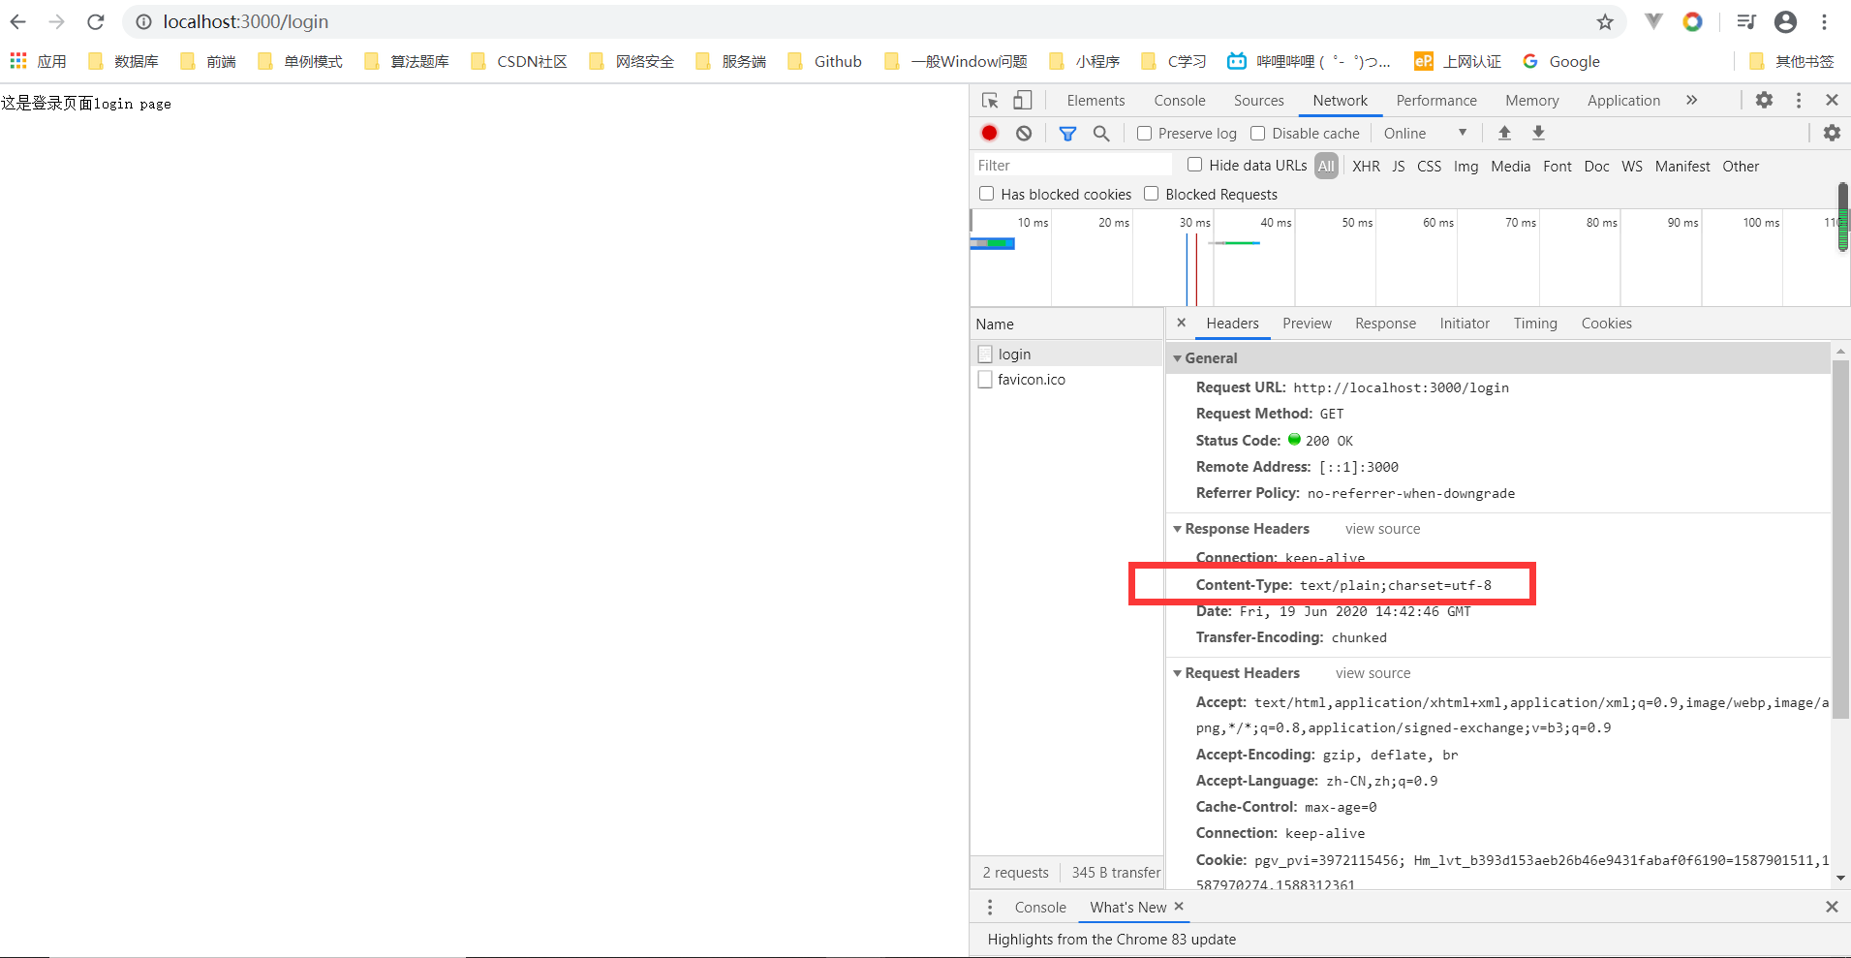
Task: Collapse the Response Headers section
Action: [1177, 529]
